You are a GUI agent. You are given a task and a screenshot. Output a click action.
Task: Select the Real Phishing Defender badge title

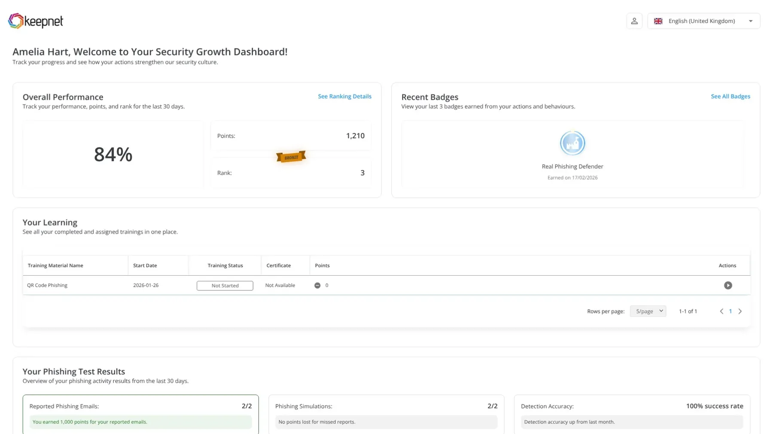coord(572,166)
